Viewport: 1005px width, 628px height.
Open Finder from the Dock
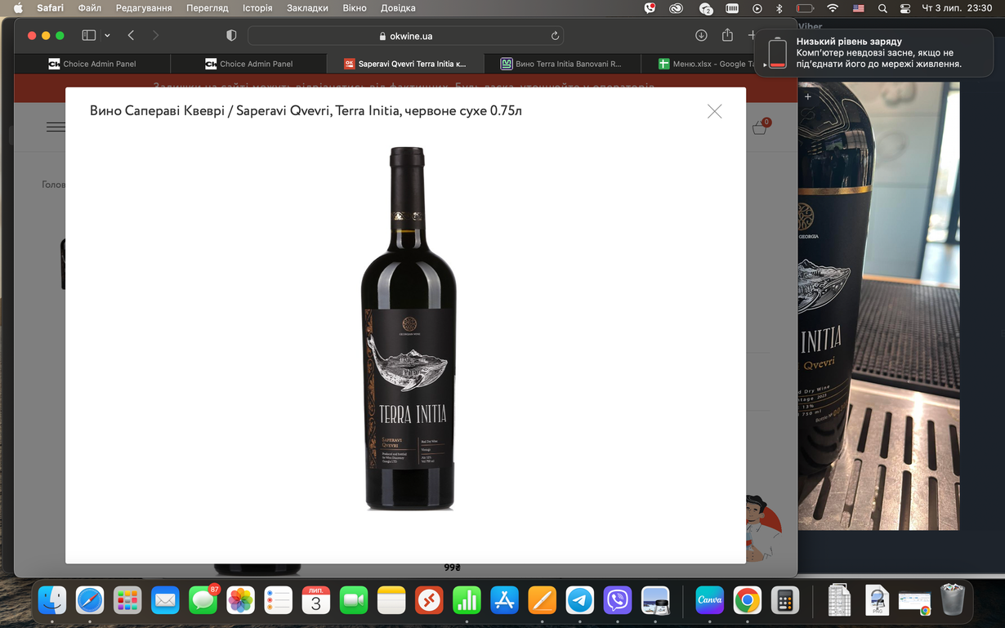tap(52, 600)
